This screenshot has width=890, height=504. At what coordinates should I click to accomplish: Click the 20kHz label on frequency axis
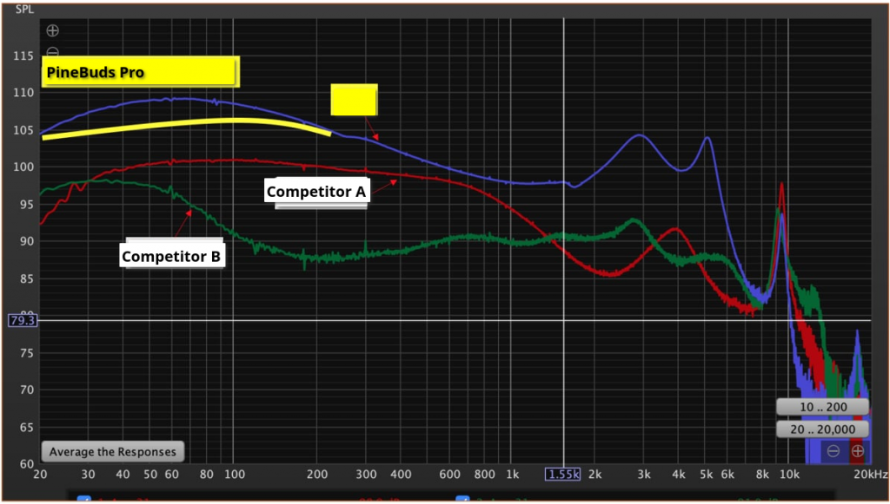coord(869,475)
